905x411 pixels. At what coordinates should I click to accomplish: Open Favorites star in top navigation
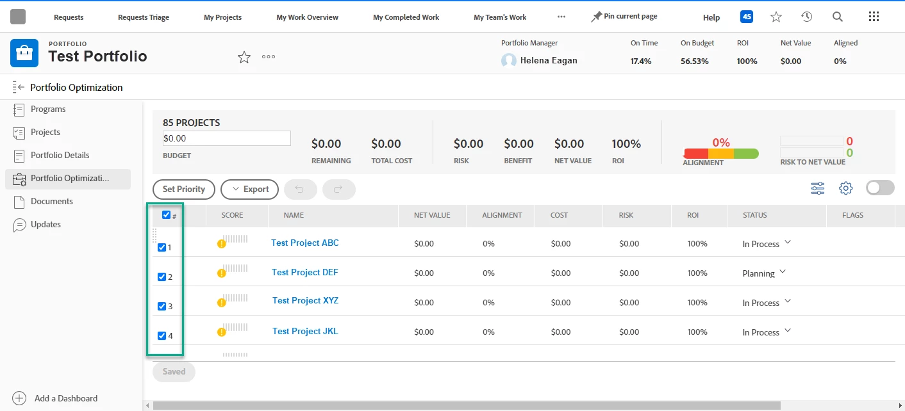[776, 17]
